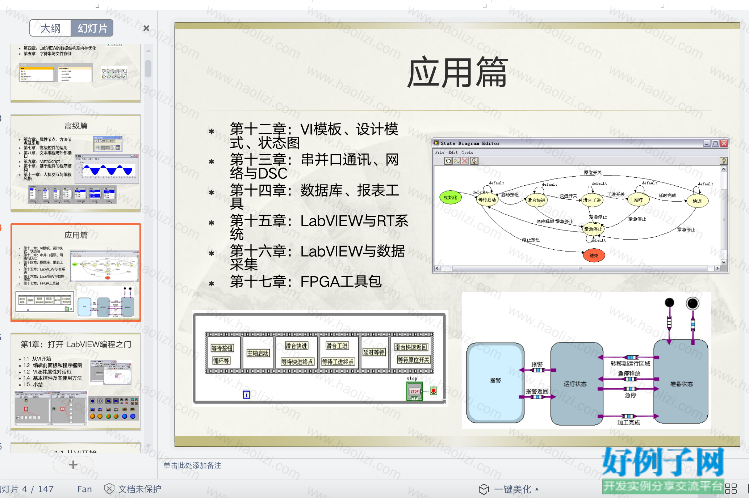
Task: Click the 文档未保护 shield icon
Action: (x=109, y=489)
